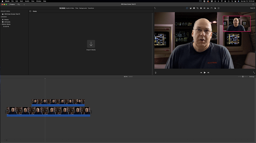The height and width of the screenshot is (143, 256).
Task: Open the volume adjustment speaker icon
Action: pyautogui.click(x=204, y=8)
